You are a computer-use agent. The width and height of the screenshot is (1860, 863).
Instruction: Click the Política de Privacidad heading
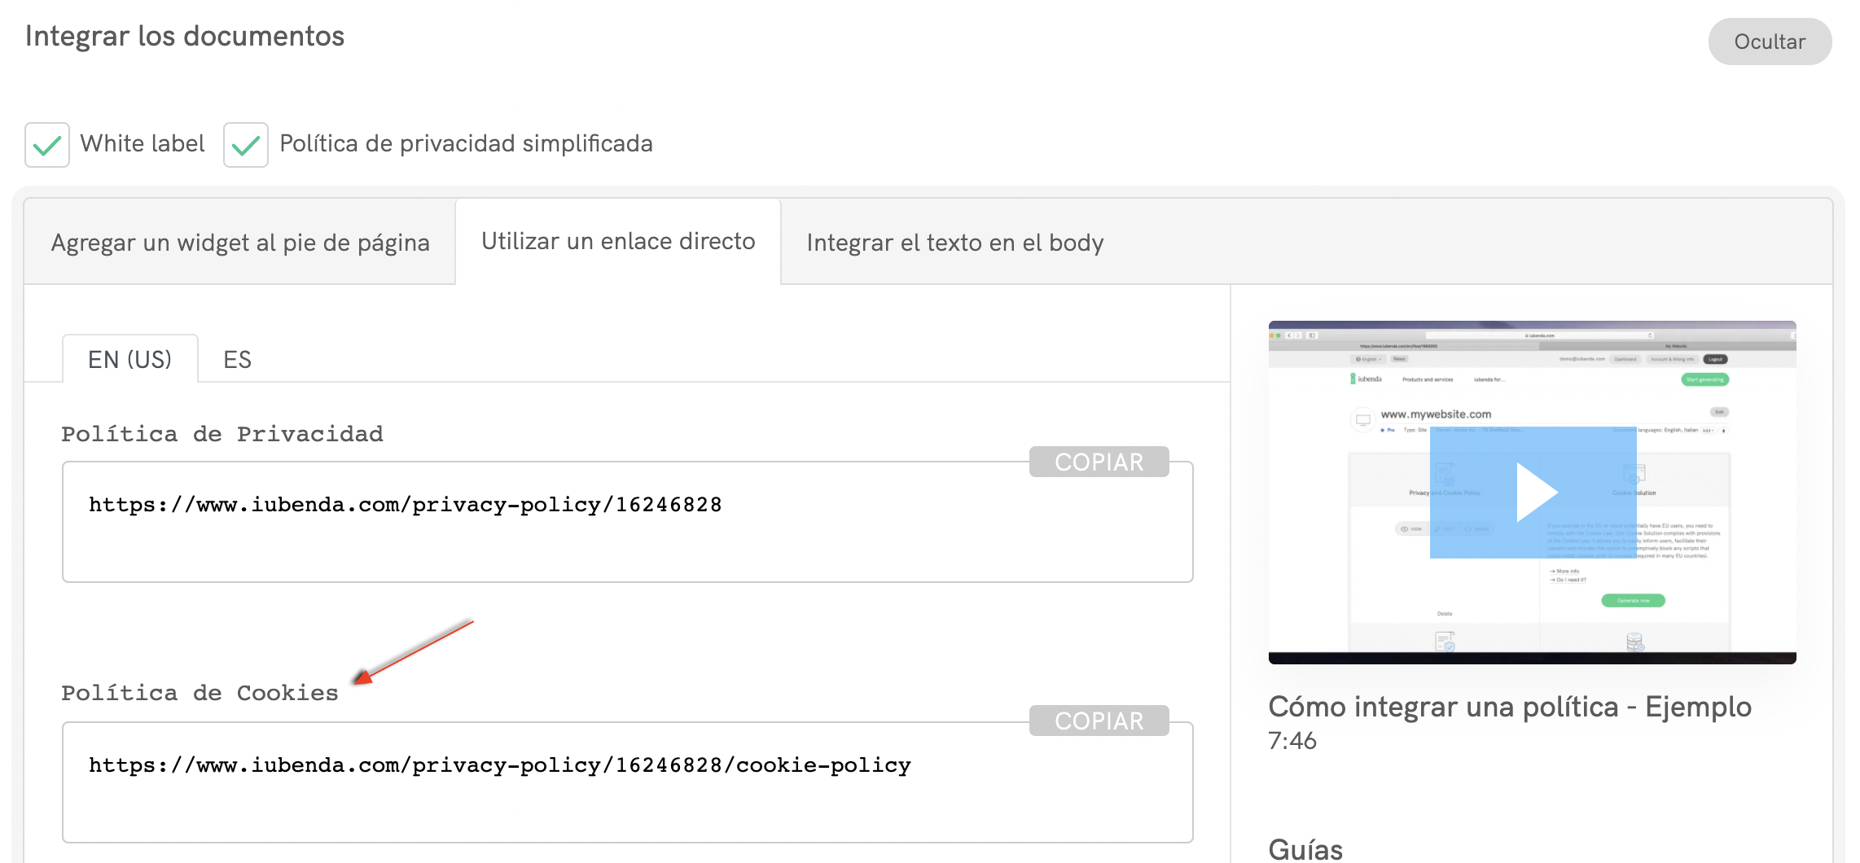click(222, 434)
